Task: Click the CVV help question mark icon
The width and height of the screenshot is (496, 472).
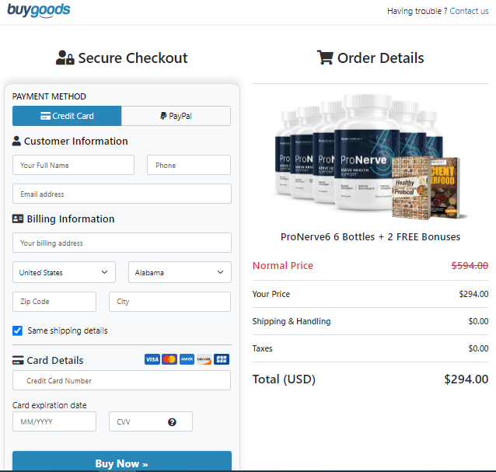Action: tap(172, 422)
